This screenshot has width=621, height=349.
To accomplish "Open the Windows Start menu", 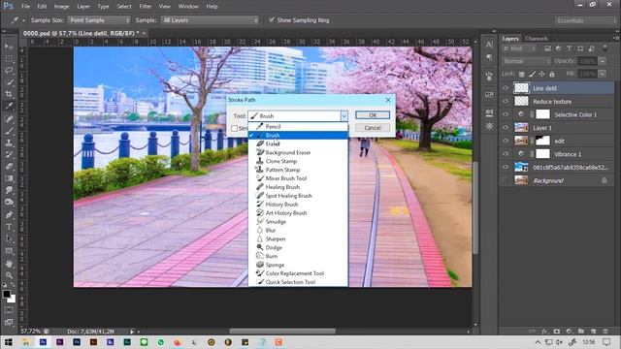I will point(9,342).
